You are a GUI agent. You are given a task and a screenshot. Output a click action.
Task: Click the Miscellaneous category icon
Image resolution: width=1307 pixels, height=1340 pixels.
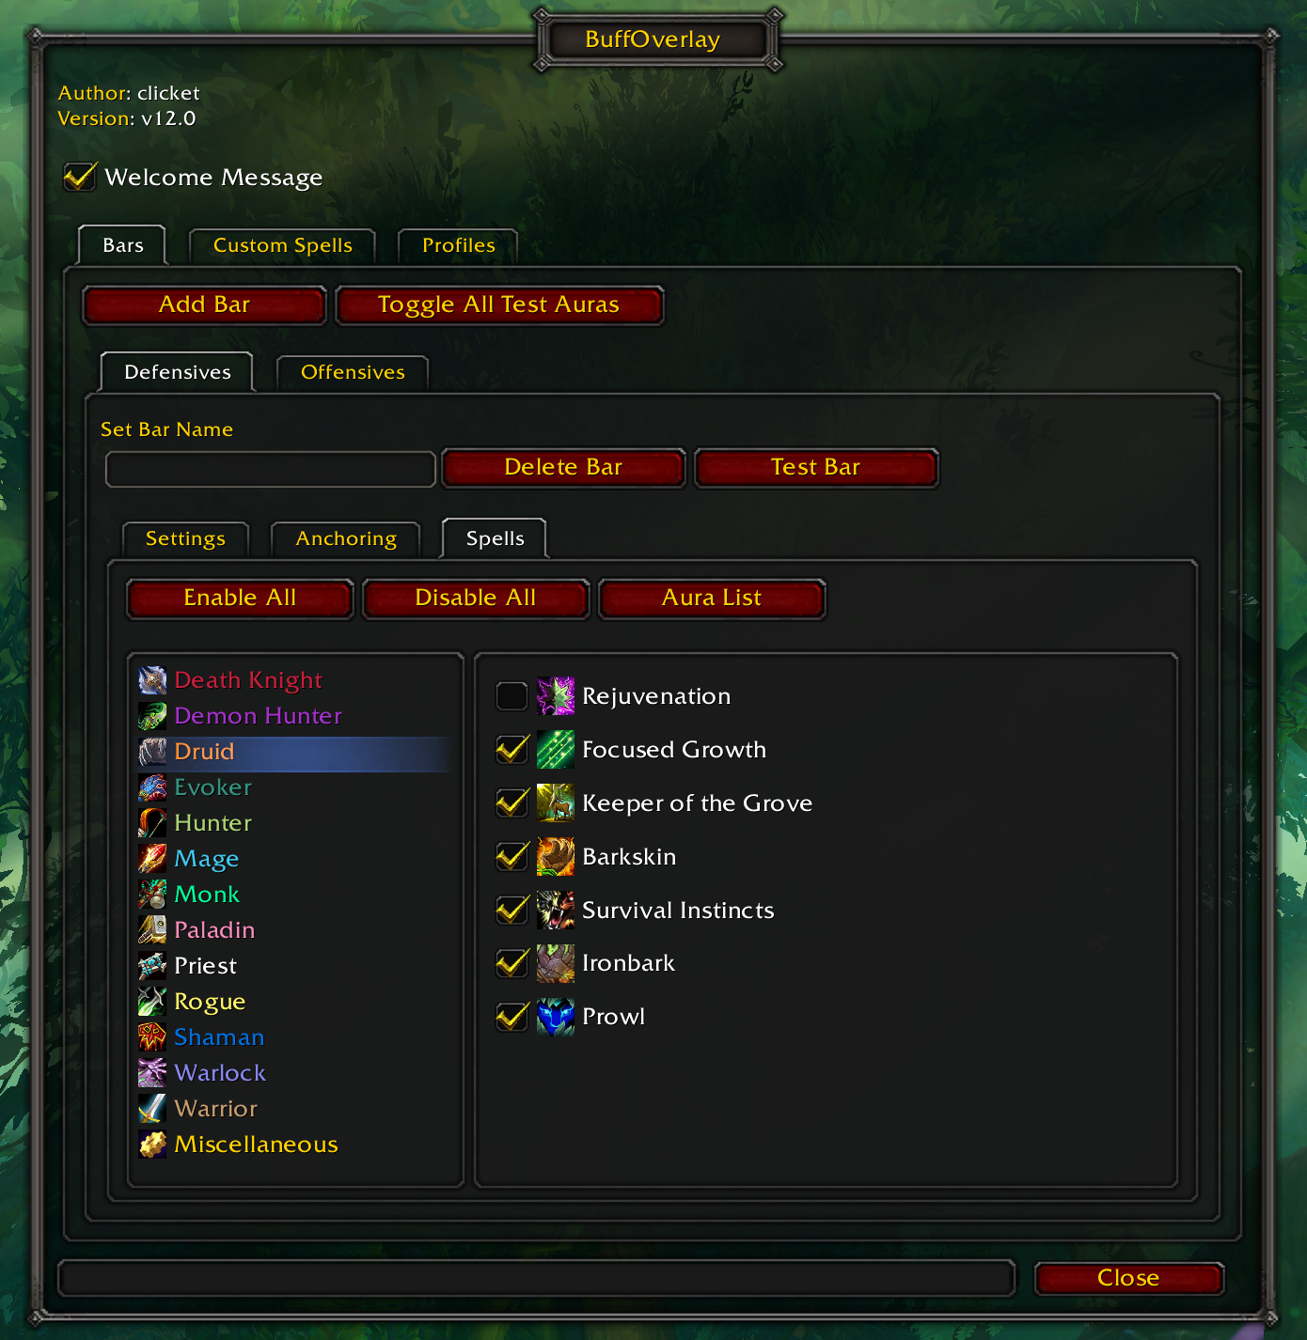[152, 1145]
